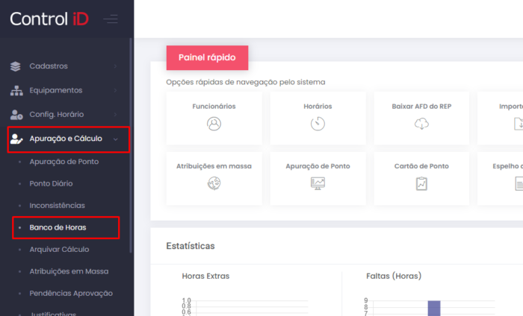Screen dimensions: 523x316
Task: Click the Cadastros layers icon in sidebar
Action: point(16,66)
